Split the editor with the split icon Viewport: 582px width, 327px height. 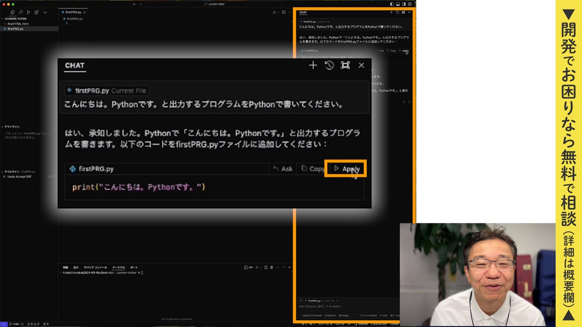pos(283,12)
